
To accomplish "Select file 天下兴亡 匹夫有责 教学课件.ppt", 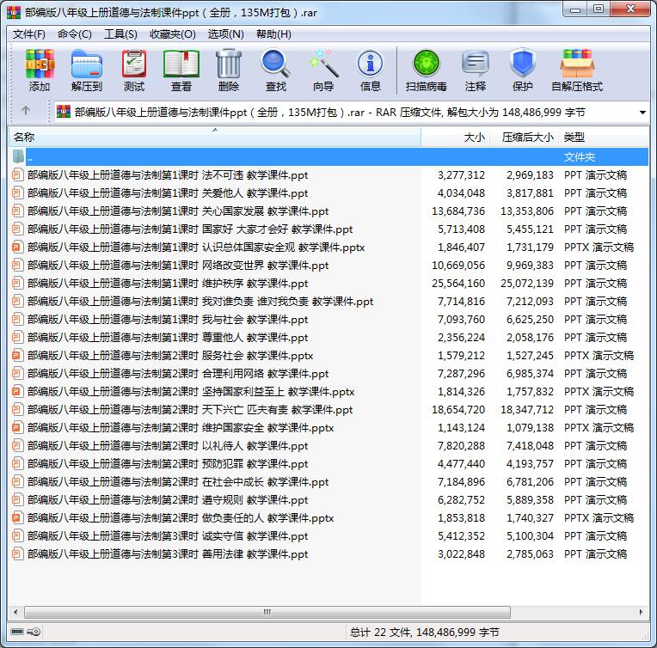I will [x=190, y=410].
